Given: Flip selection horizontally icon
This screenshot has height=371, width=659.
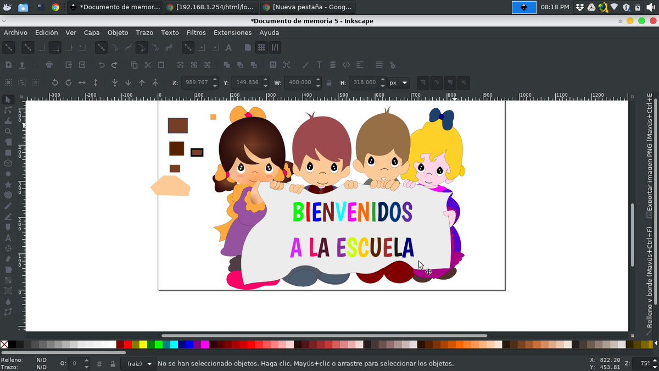Looking at the screenshot, I should (x=82, y=82).
